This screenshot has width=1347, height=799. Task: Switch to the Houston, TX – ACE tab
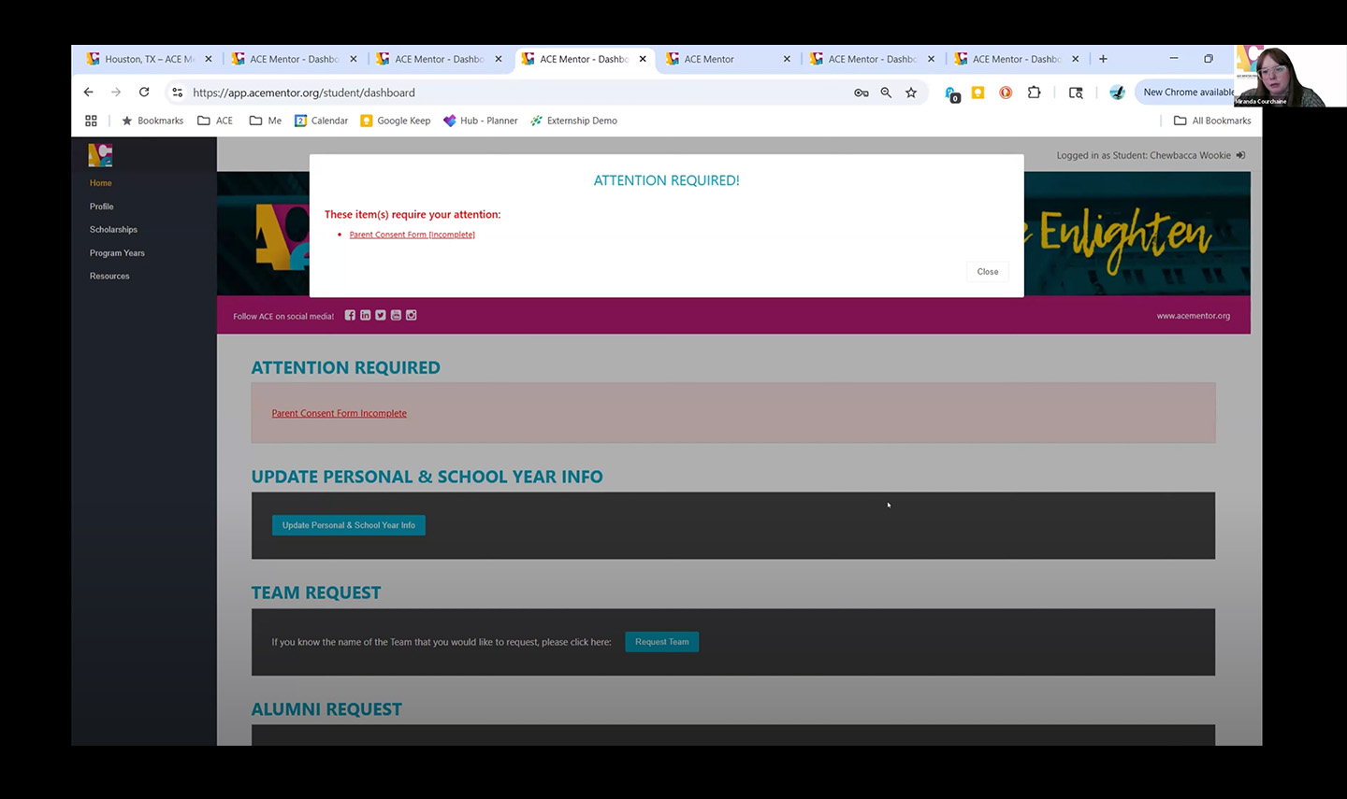[x=145, y=59]
